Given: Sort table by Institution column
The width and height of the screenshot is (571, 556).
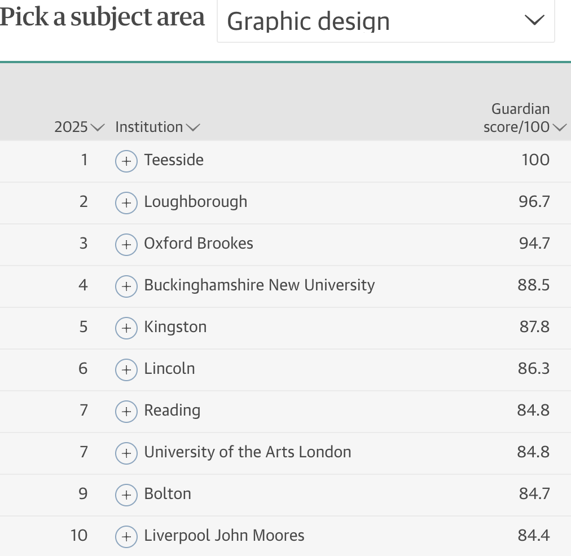Looking at the screenshot, I should [x=157, y=127].
